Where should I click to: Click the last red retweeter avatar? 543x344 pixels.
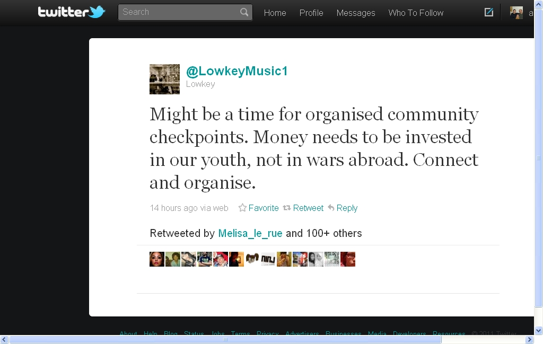[x=348, y=259]
